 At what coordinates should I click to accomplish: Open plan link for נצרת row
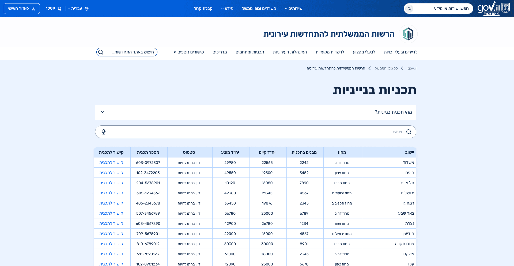[x=111, y=223]
